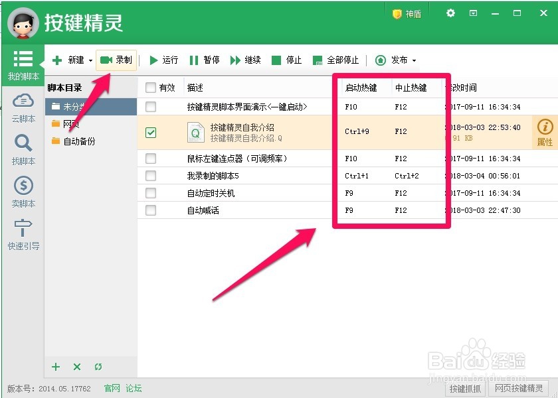Screen dimensions: 558x398
Task: Stop the script with 停止
Action: 286,60
